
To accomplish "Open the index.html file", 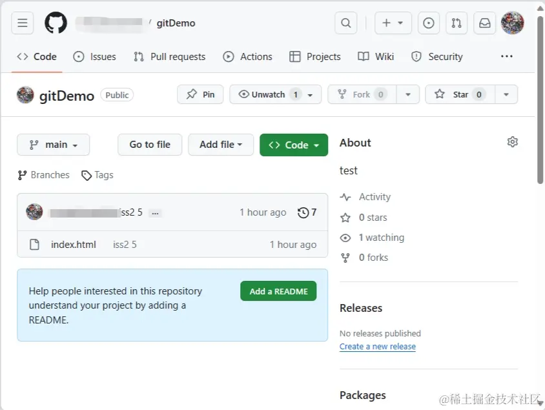I will pos(74,245).
